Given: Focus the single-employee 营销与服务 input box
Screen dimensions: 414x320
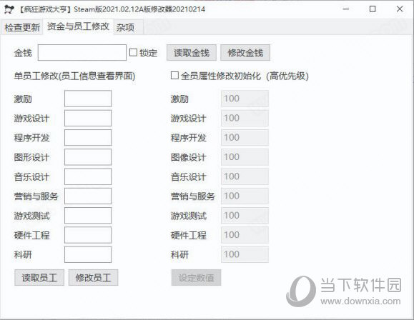Looking at the screenshot, I should (88, 196).
